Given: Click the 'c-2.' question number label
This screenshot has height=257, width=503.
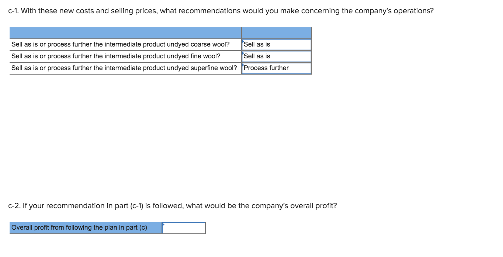Looking at the screenshot, I should 14,206.
